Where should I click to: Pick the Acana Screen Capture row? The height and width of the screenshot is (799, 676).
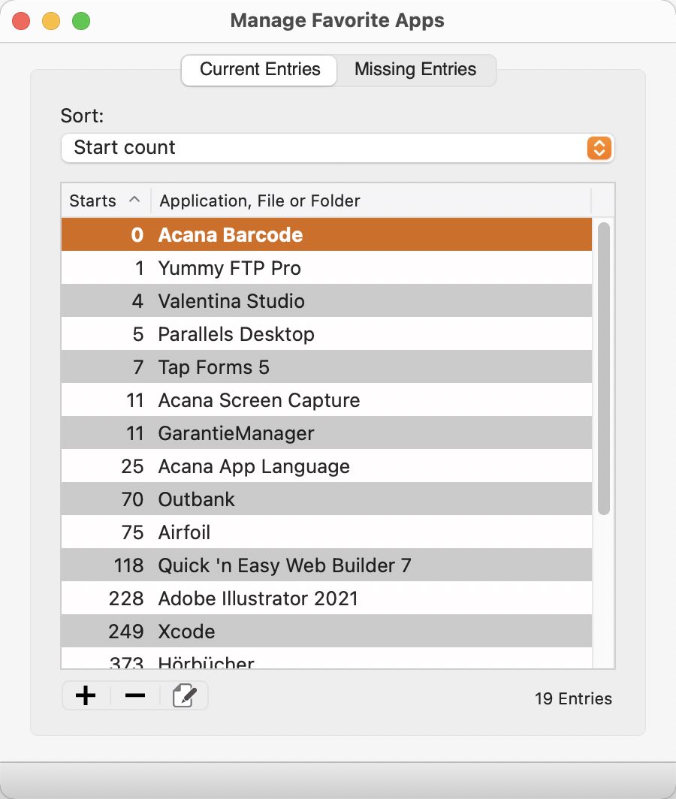(258, 400)
